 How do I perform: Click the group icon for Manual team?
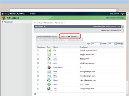point(49,67)
